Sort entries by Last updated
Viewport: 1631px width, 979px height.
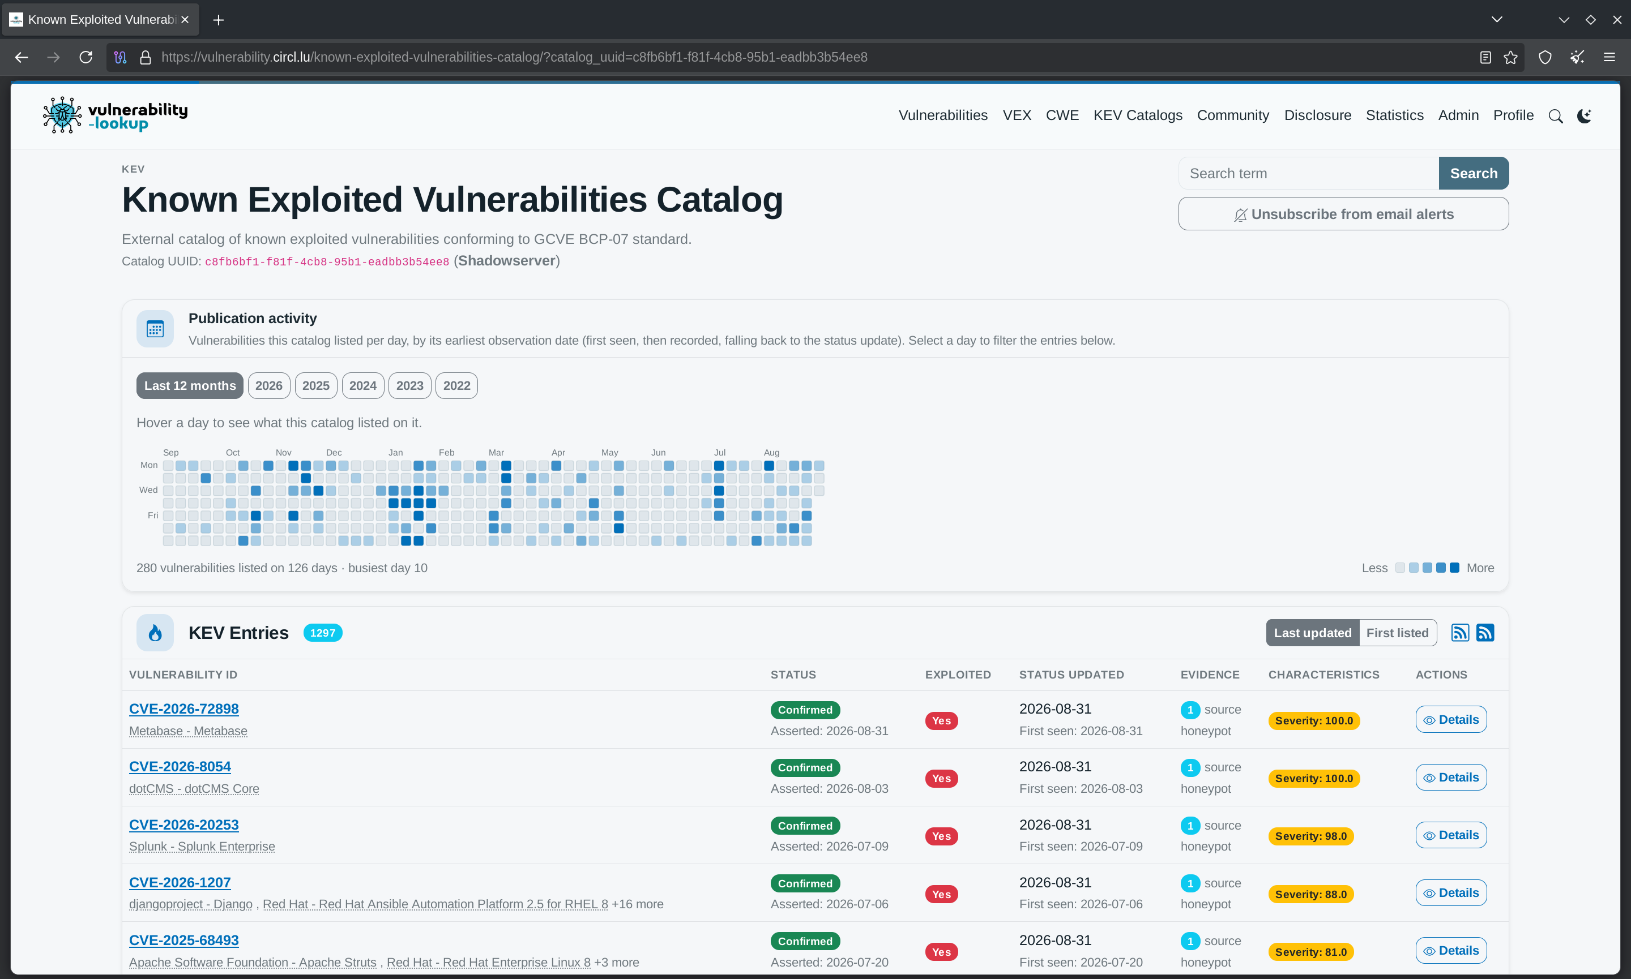[x=1312, y=633]
